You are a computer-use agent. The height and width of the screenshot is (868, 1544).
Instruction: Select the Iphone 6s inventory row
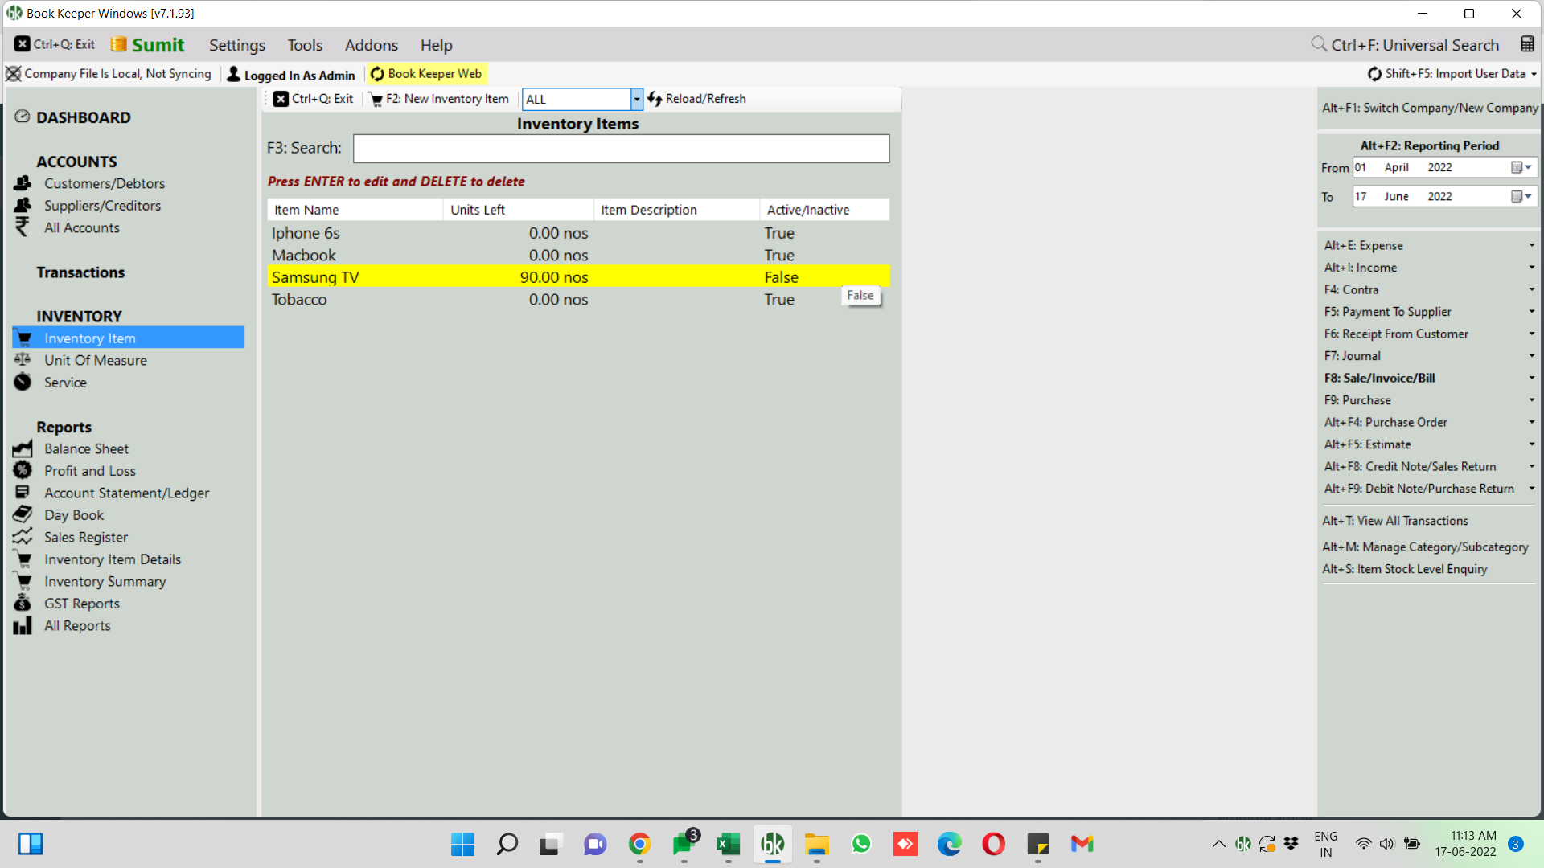point(578,233)
